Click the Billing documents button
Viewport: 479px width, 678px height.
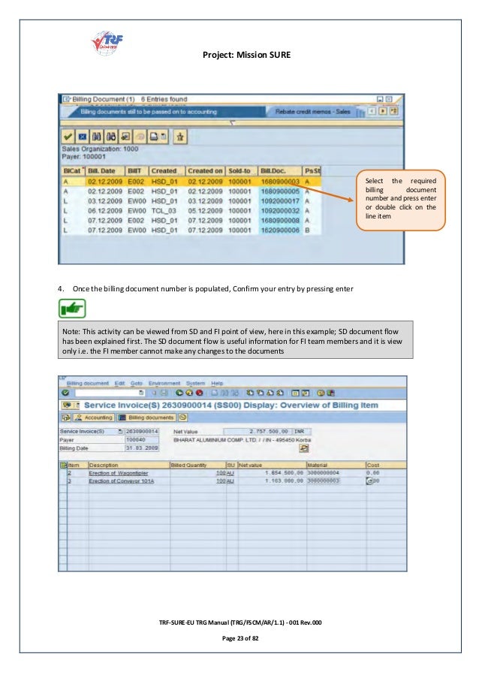(x=146, y=417)
